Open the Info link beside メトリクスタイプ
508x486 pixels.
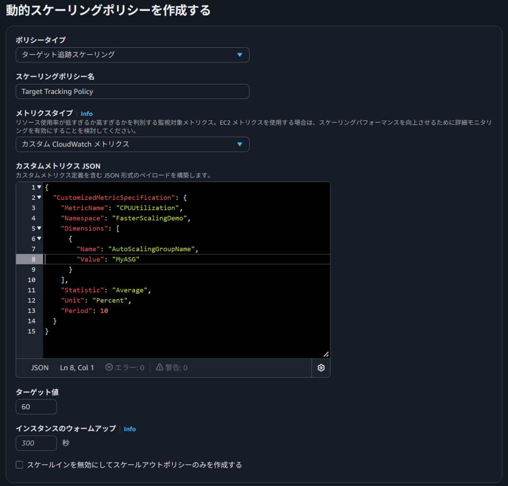[86, 114]
